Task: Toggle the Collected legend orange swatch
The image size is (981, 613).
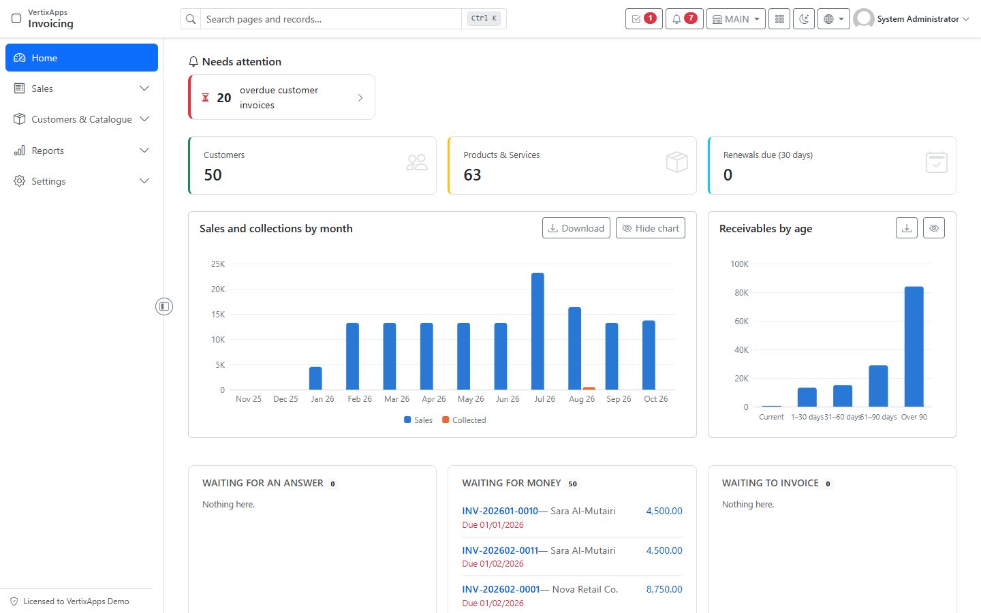Action: [446, 420]
